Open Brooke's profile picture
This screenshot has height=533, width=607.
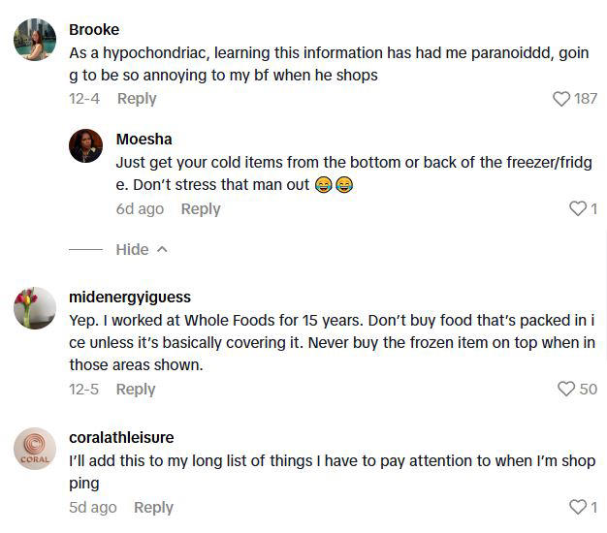35,40
